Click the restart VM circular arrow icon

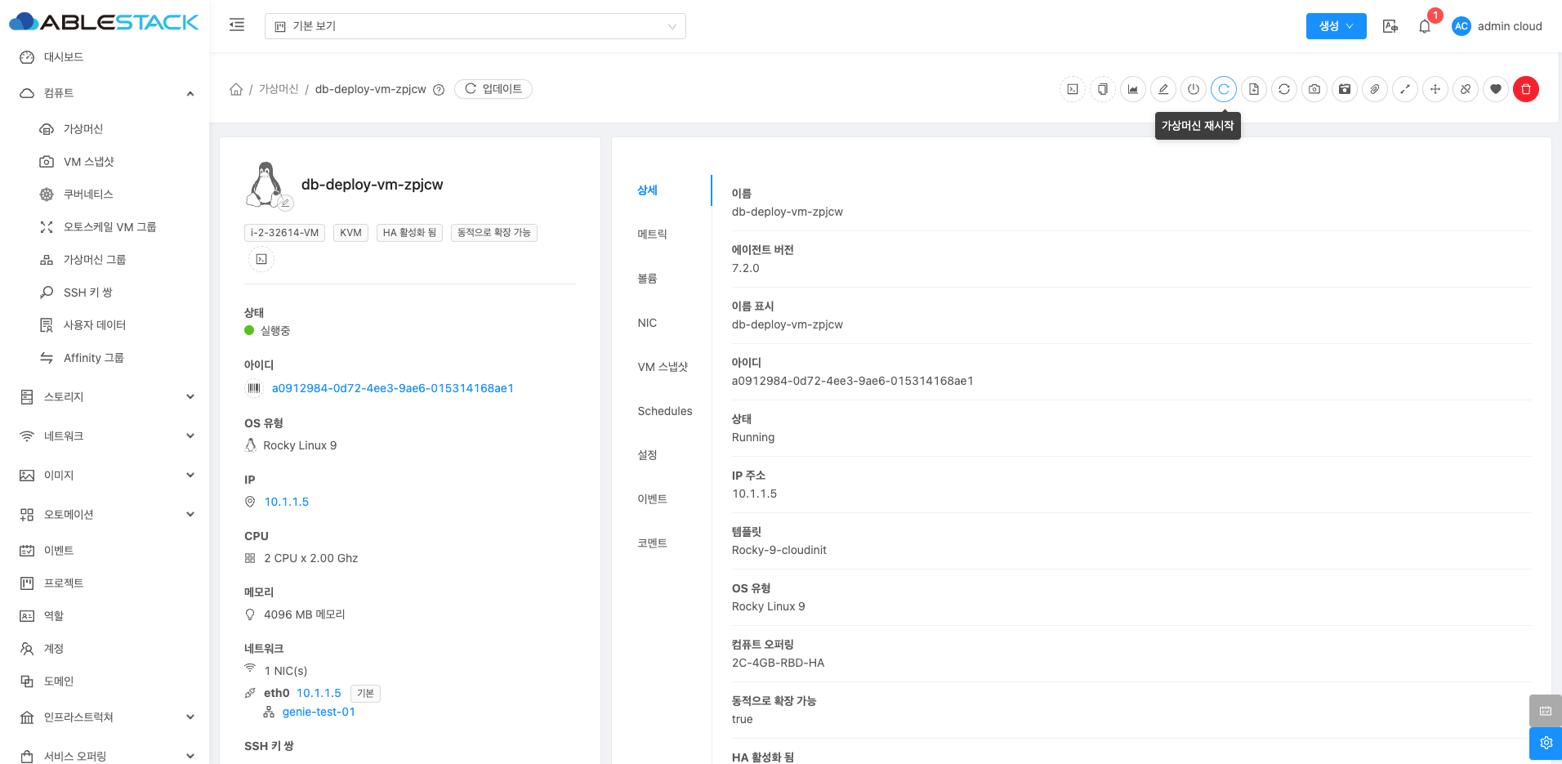(1223, 89)
